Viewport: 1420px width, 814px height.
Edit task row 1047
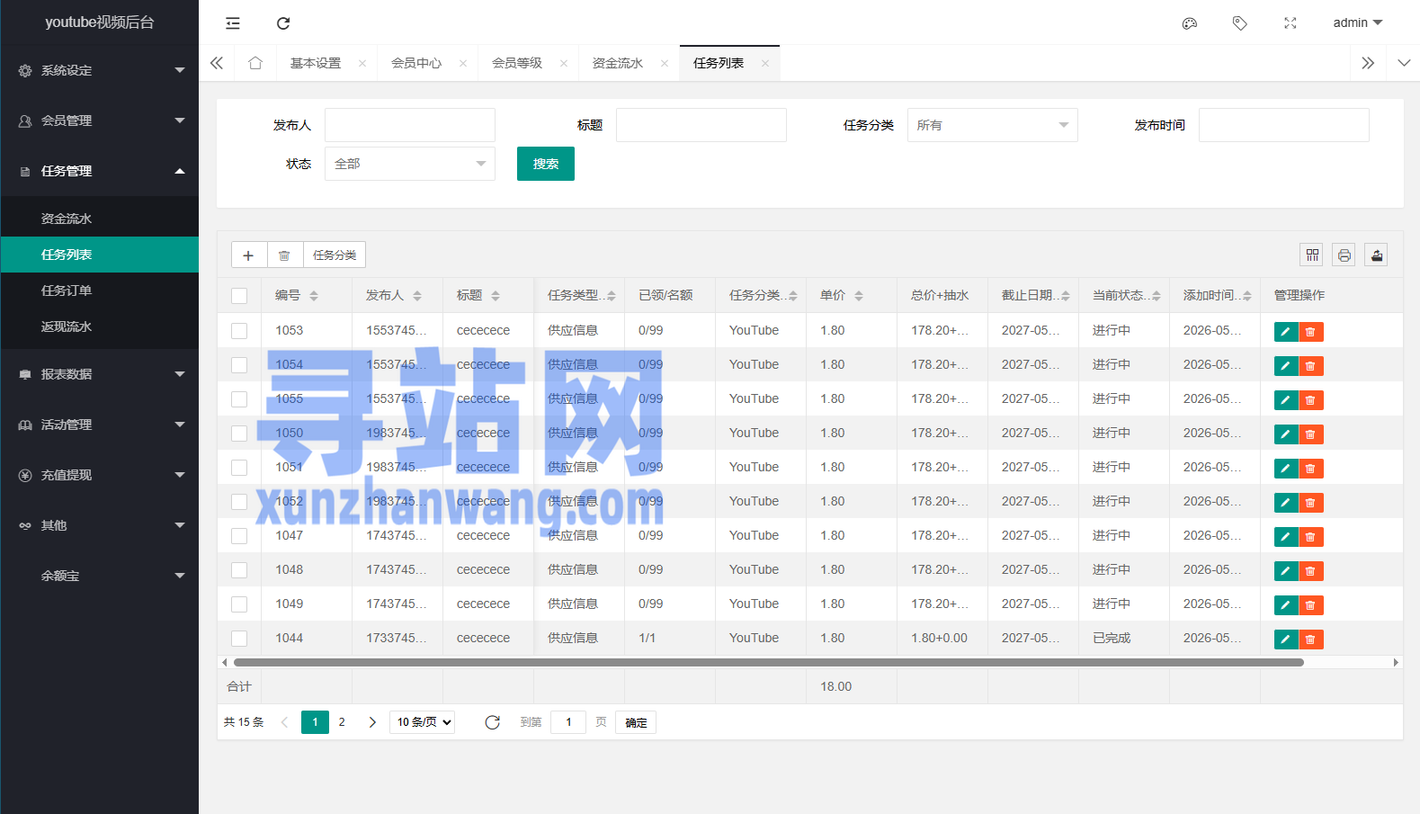coord(1286,537)
